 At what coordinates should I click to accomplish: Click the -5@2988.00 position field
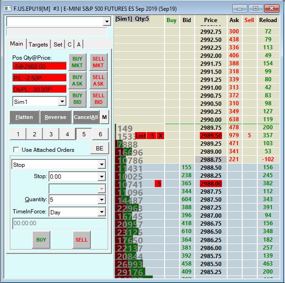(40, 66)
